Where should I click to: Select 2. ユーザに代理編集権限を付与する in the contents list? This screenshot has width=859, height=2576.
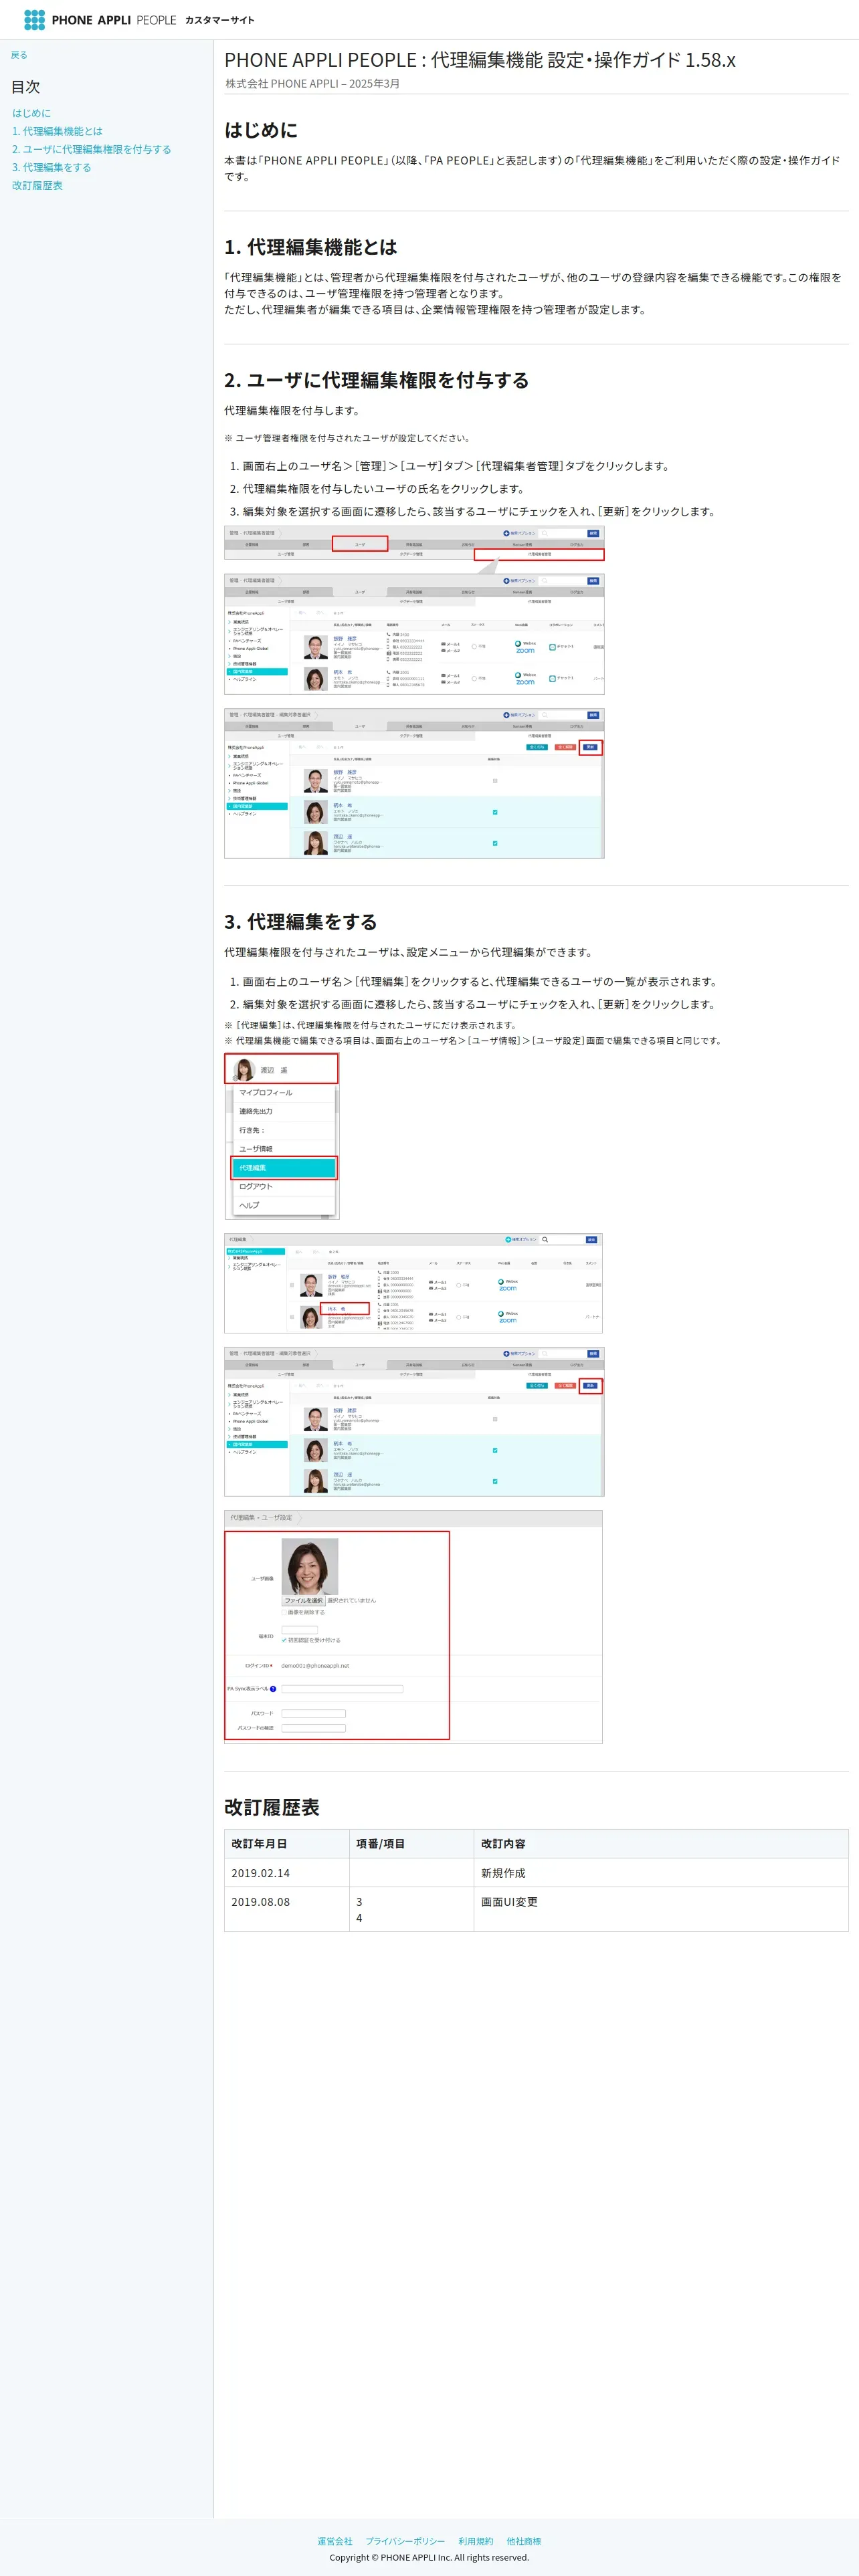91,149
